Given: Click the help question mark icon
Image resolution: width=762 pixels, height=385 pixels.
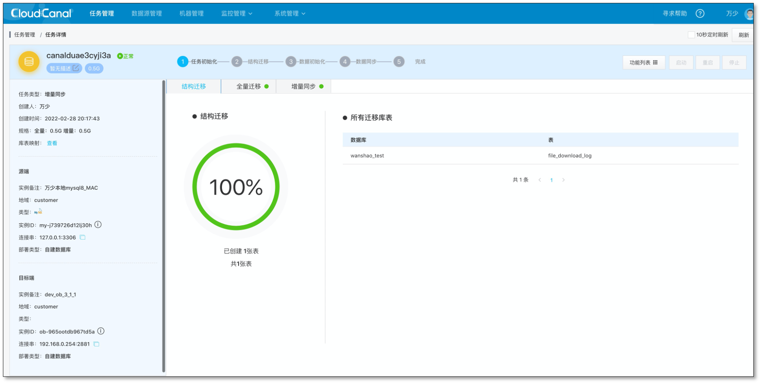Looking at the screenshot, I should (700, 13).
